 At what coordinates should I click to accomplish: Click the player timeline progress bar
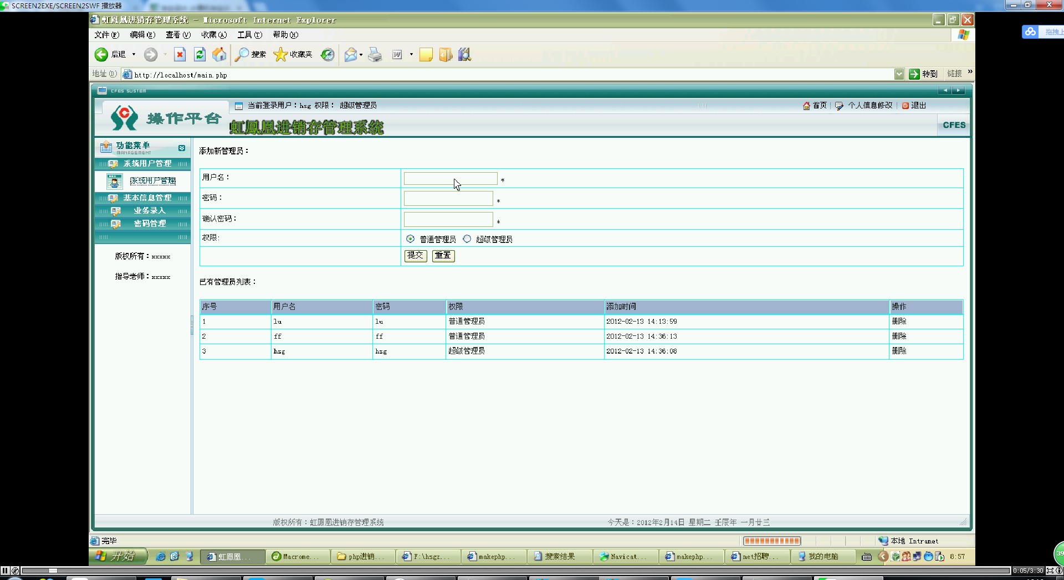point(515,571)
